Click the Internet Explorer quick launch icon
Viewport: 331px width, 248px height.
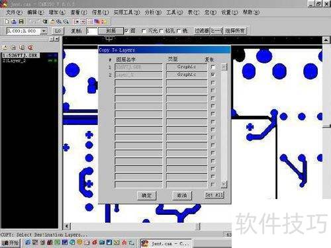click(28, 243)
